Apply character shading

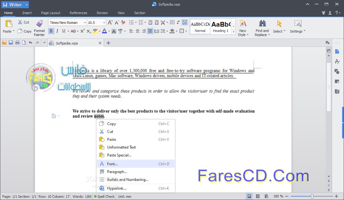(114, 31)
